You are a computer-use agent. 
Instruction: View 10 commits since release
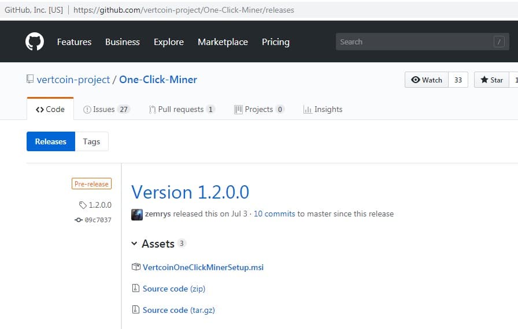(x=274, y=214)
